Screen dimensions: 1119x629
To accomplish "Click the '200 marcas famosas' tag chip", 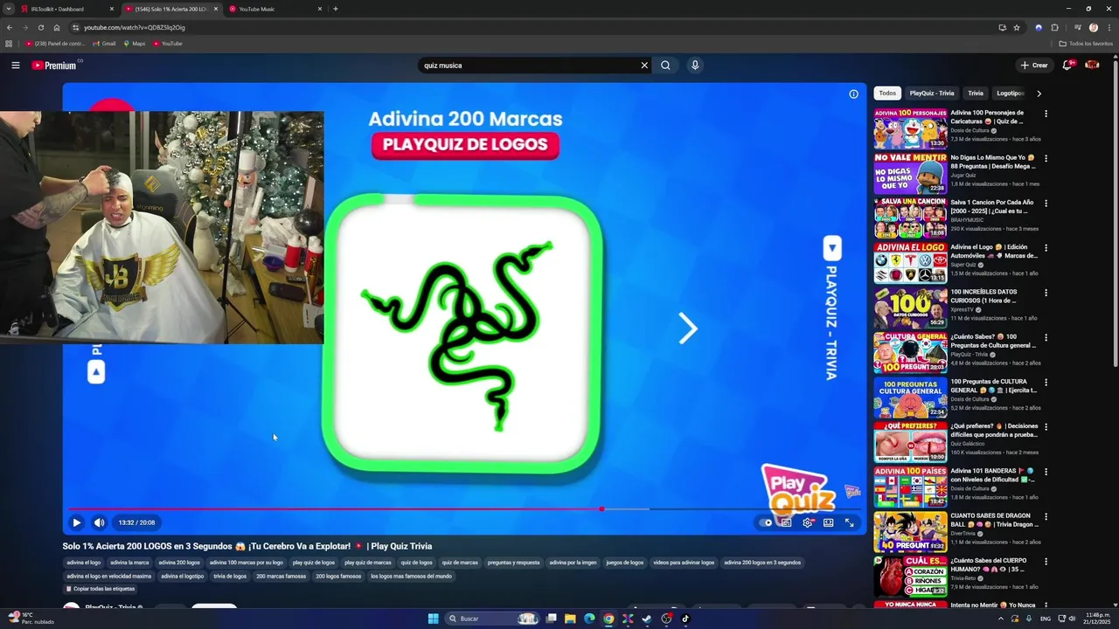I will pos(281,577).
